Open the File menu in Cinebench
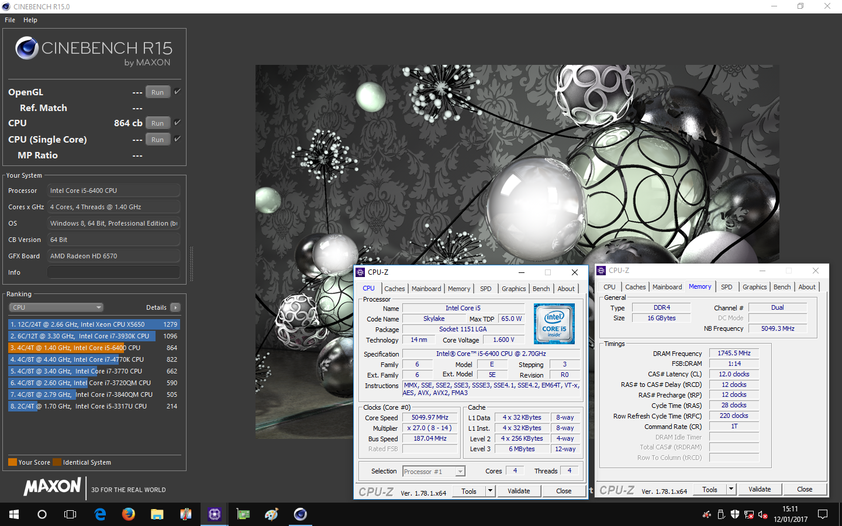This screenshot has height=526, width=842. (10, 20)
